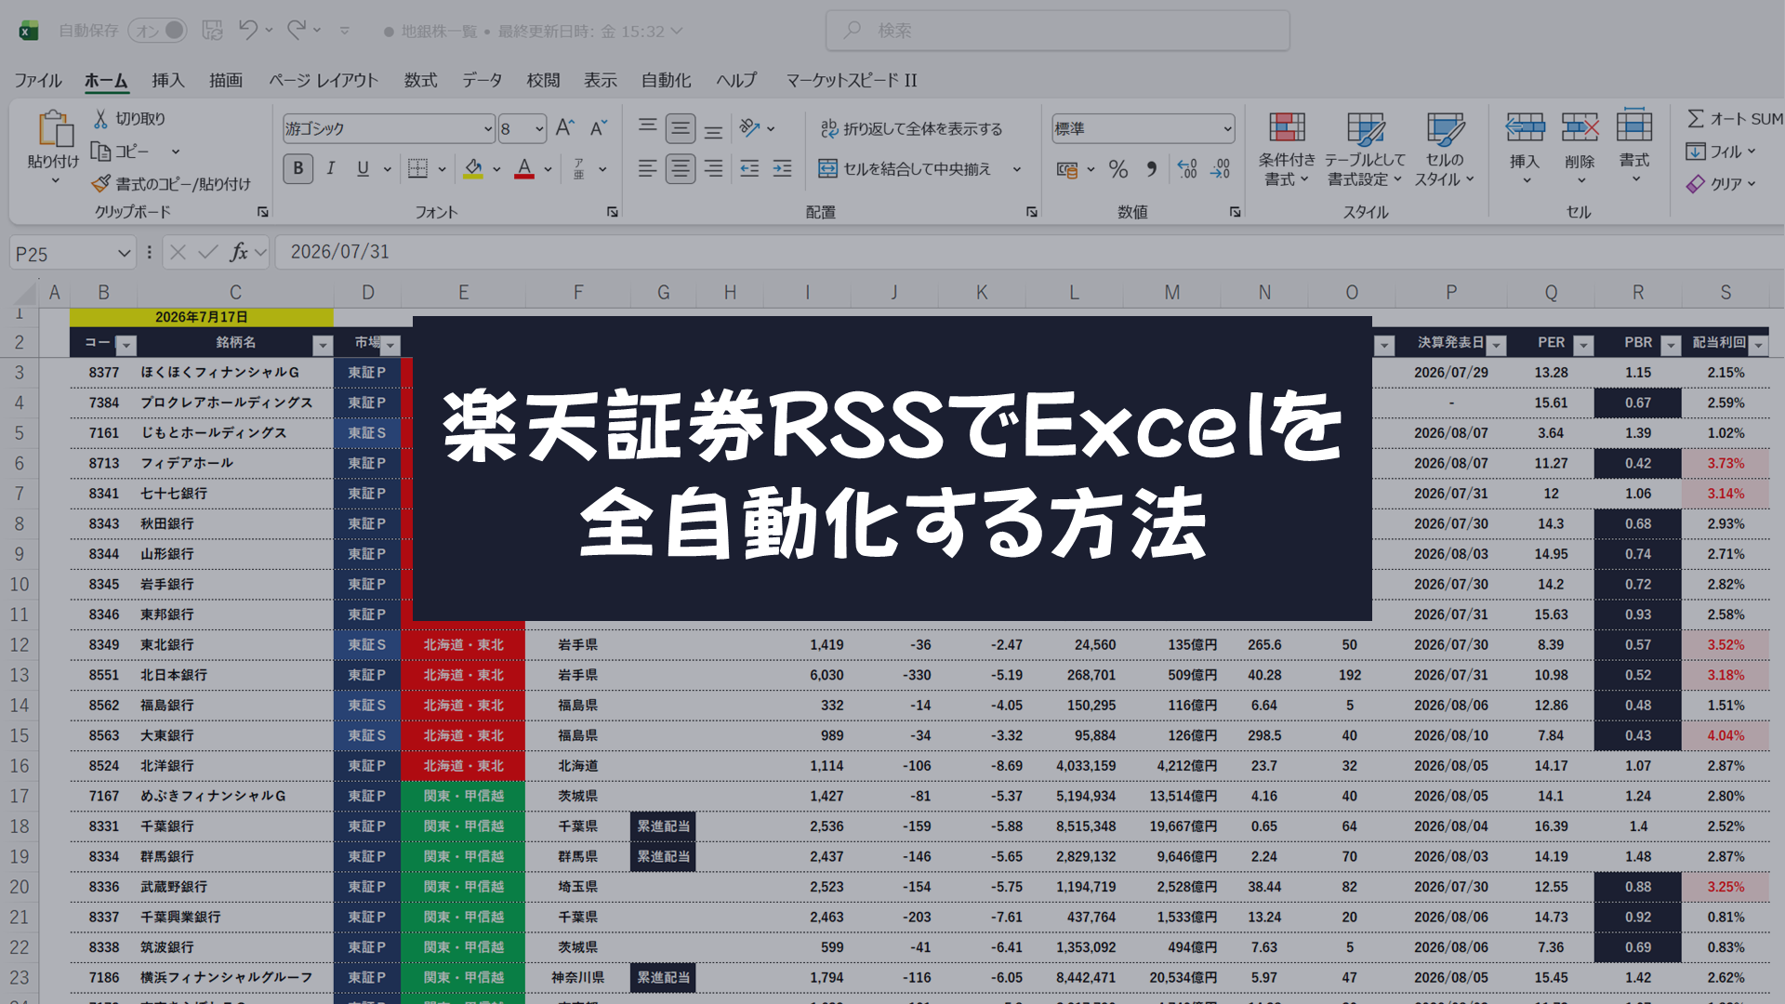Screen dimensions: 1785x1004
Task: Click the insert function fx icon
Action: (239, 252)
